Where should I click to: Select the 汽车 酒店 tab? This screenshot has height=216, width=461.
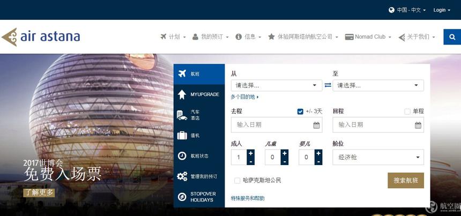point(199,115)
